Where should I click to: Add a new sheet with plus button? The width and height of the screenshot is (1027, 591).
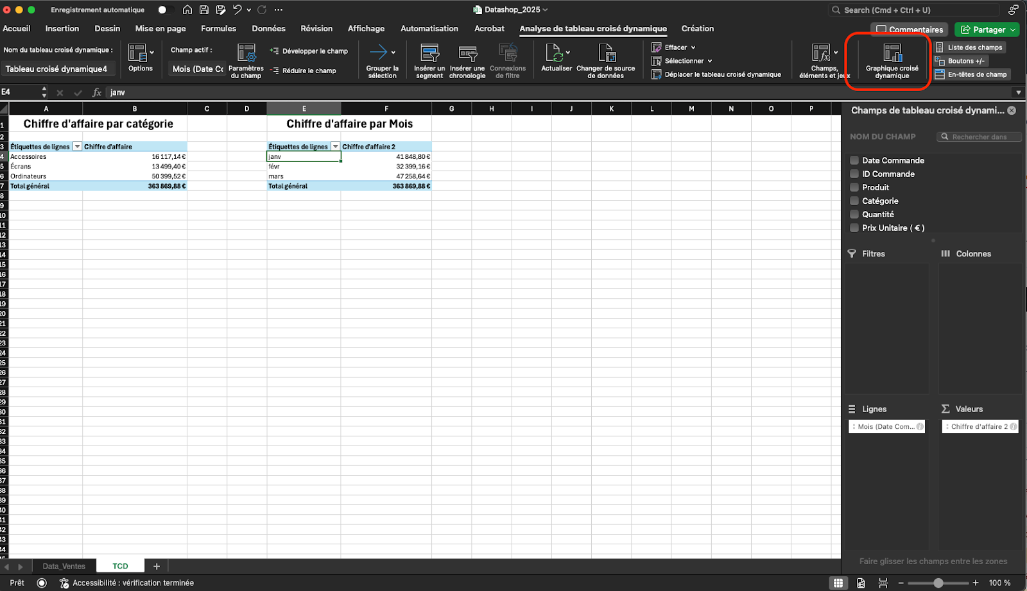coord(157,566)
